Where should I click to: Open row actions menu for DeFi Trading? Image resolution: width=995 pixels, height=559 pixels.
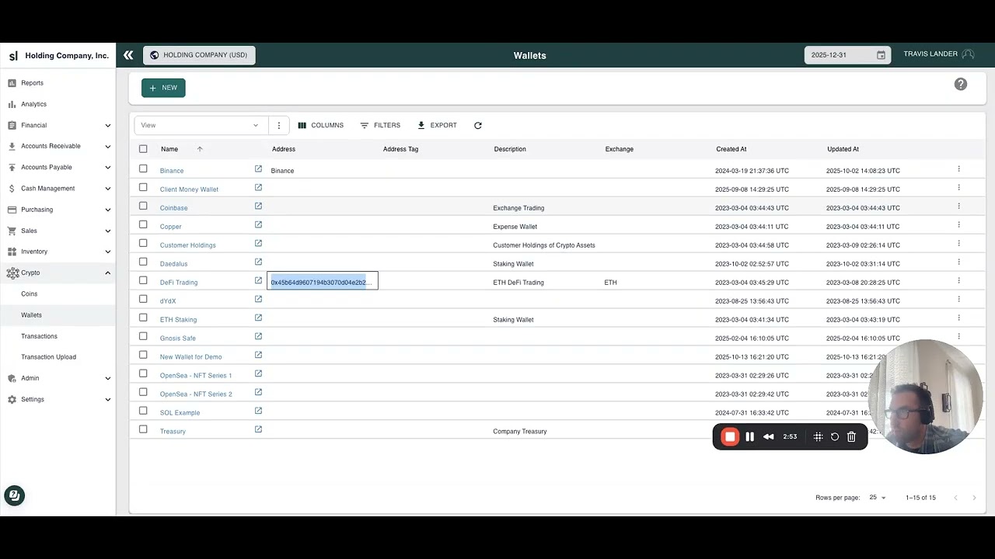[958, 280]
